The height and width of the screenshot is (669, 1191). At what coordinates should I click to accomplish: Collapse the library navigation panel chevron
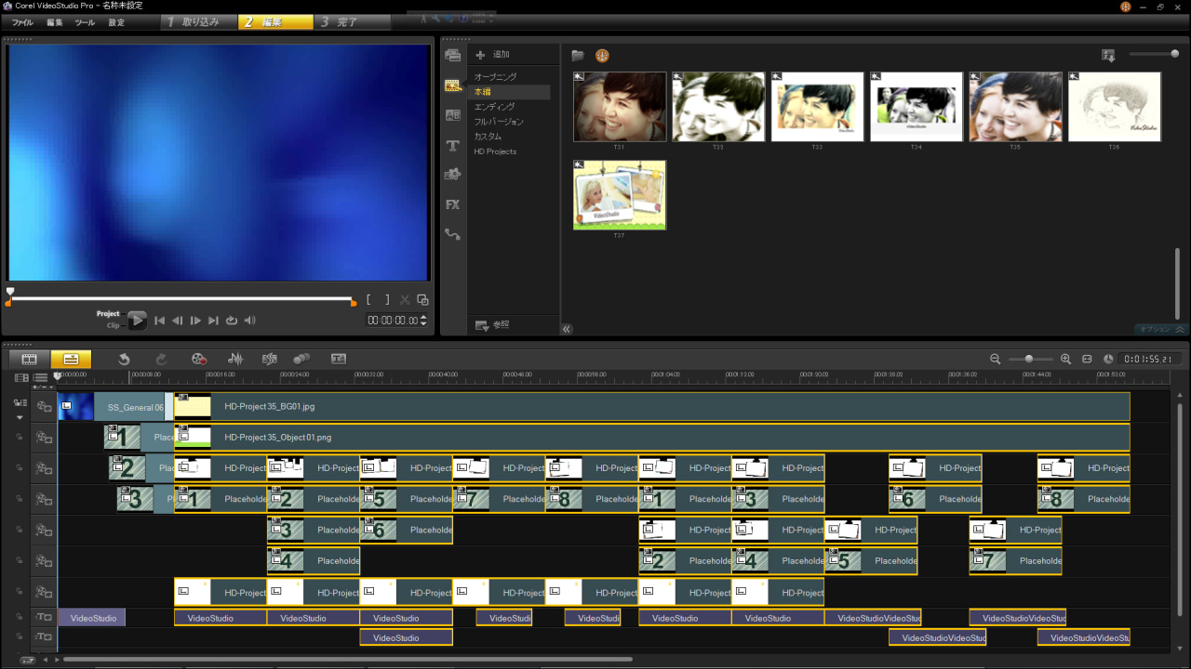567,328
